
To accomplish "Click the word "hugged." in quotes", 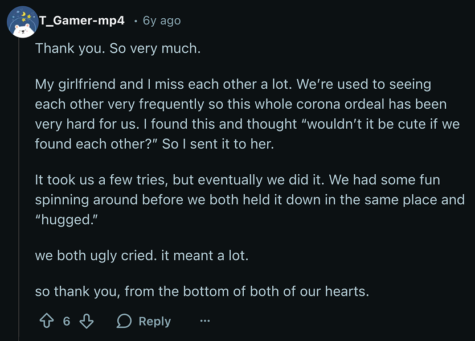I will (x=66, y=220).
